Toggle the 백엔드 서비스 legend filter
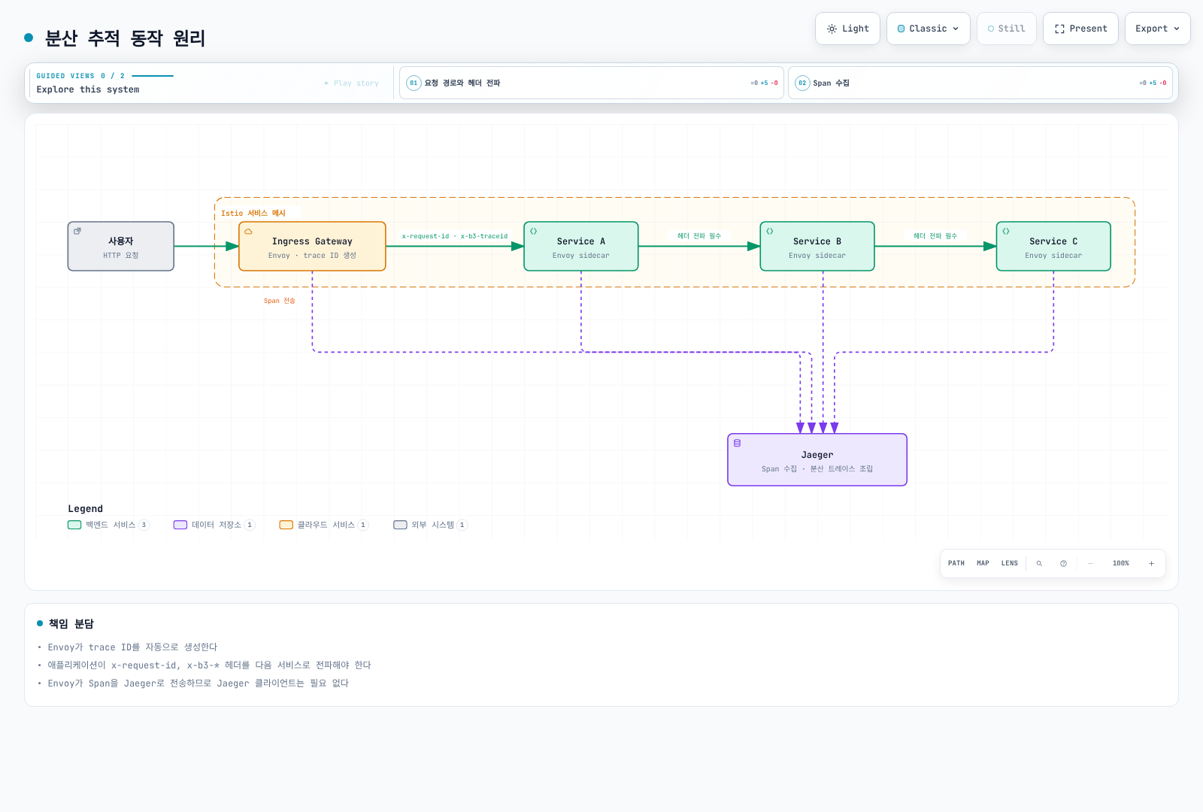1203x812 pixels. pyautogui.click(x=108, y=525)
